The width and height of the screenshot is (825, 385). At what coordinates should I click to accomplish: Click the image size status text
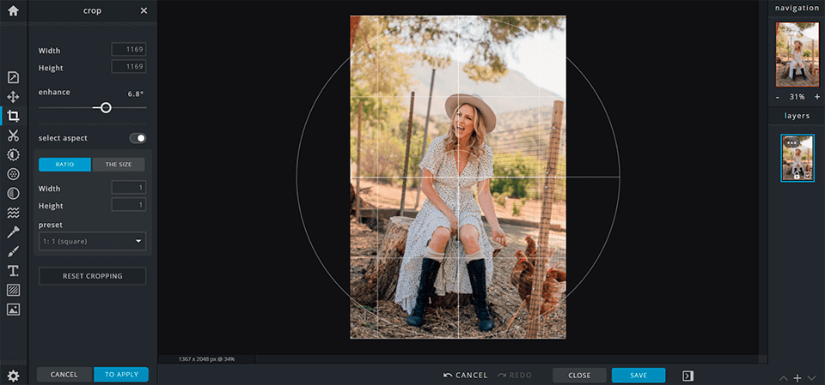click(206, 359)
